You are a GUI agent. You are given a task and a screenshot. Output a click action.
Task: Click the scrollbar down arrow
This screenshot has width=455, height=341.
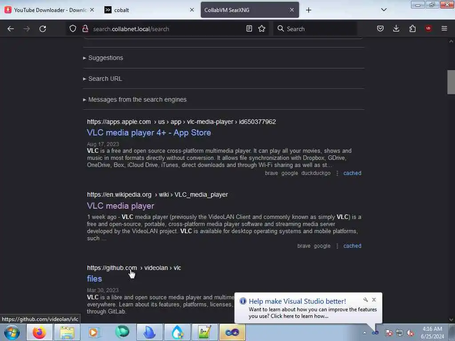pos(451,320)
